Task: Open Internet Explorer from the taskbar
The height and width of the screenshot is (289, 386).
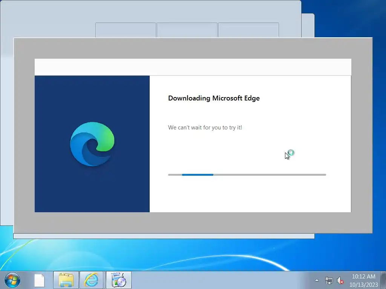Action: (x=91, y=280)
